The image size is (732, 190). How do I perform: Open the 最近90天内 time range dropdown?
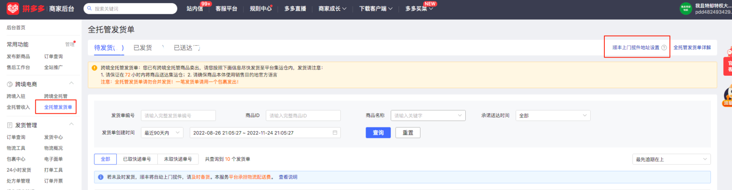[162, 133]
